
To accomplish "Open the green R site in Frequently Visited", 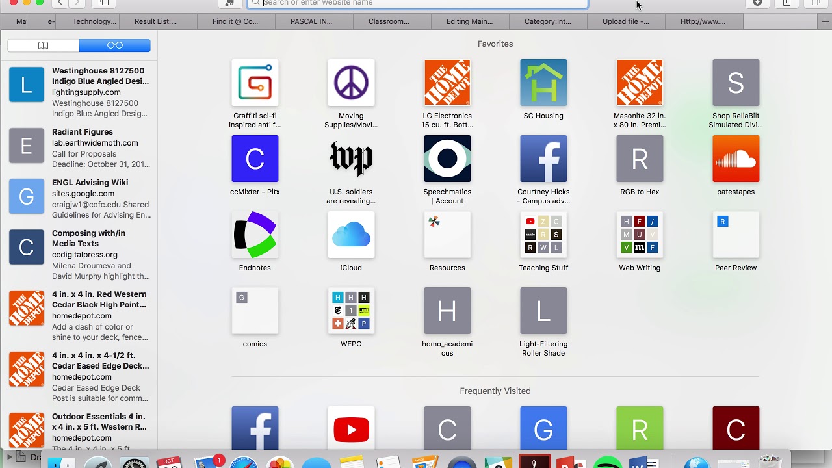I will 640,428.
